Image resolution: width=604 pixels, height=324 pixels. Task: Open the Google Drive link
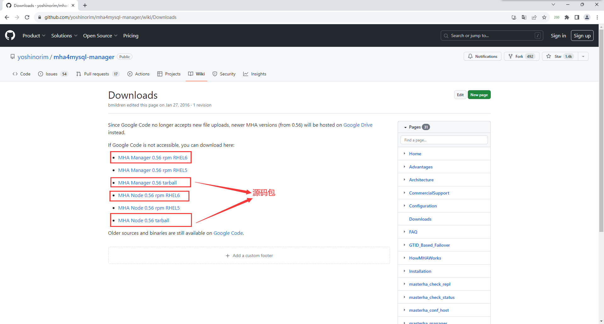click(x=358, y=125)
